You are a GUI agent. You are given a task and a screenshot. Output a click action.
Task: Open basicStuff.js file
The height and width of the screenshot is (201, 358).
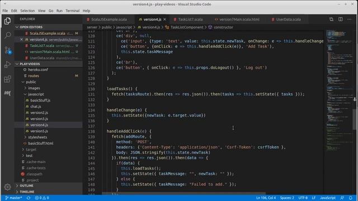pos(40,100)
